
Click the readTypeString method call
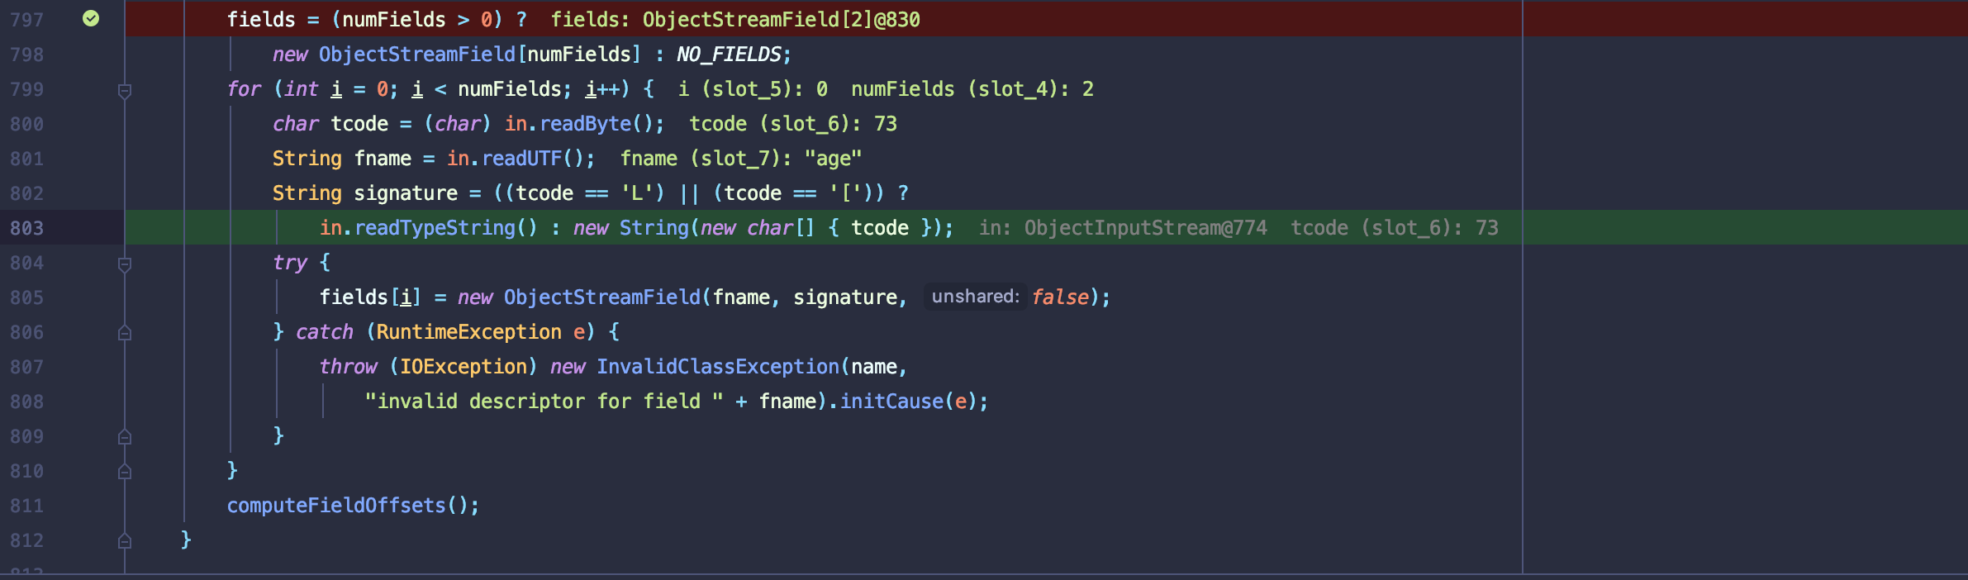(435, 228)
